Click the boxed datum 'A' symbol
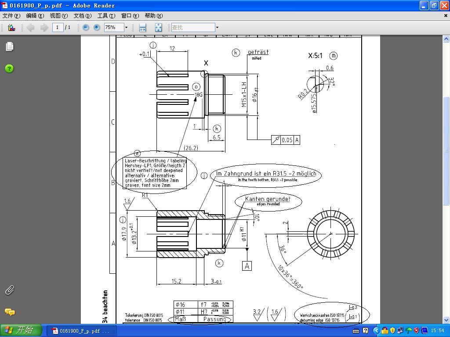 click(247, 266)
